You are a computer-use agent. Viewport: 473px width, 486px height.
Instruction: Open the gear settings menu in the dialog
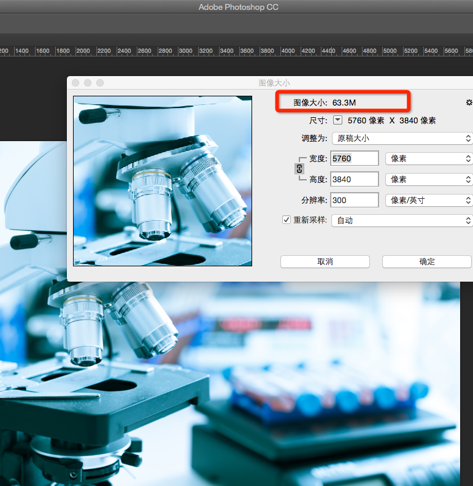pos(469,102)
